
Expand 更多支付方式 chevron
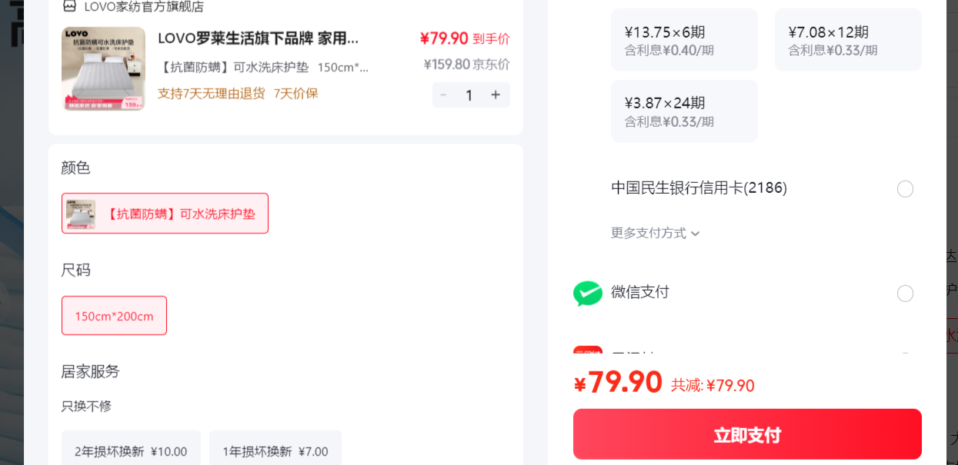[x=696, y=234]
